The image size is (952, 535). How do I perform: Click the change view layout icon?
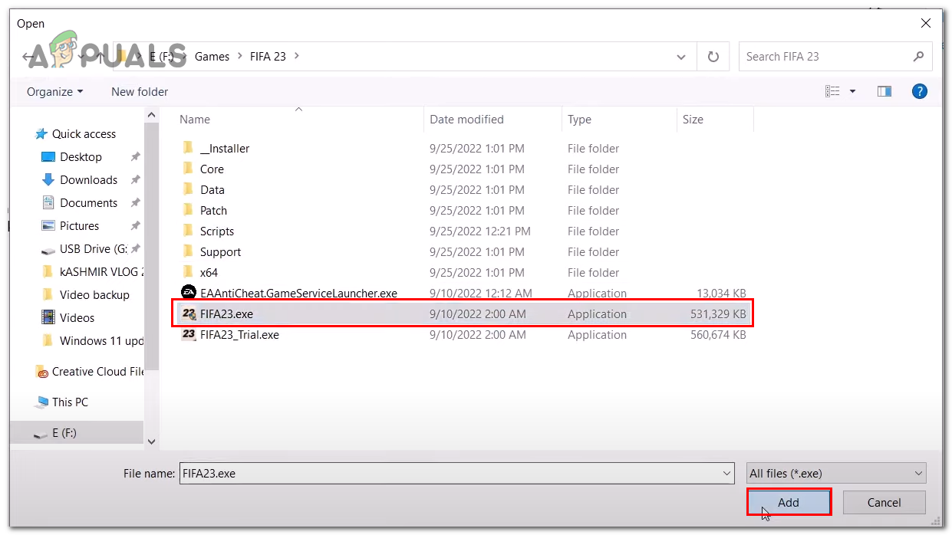coord(832,91)
